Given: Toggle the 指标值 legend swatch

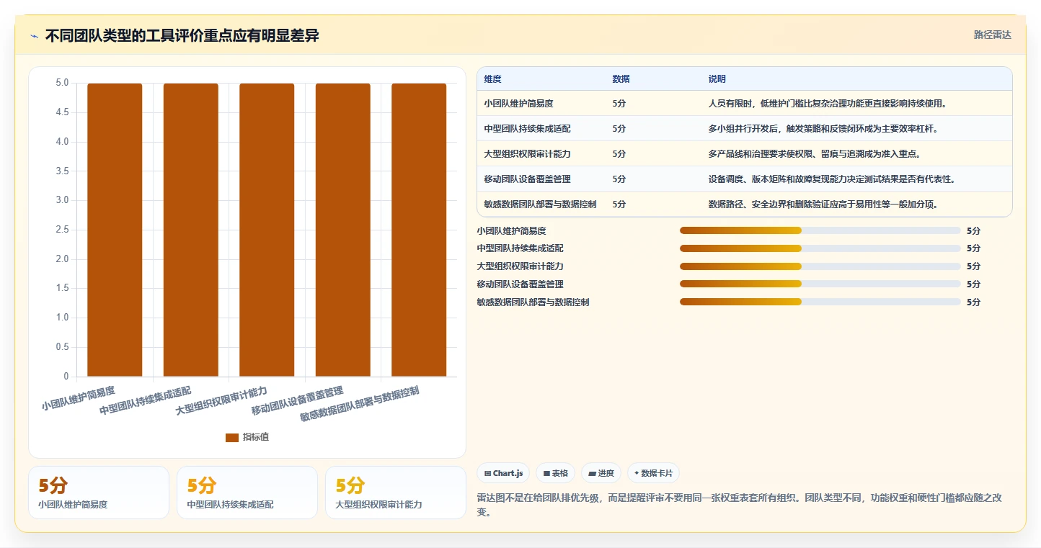Looking at the screenshot, I should pyautogui.click(x=231, y=438).
